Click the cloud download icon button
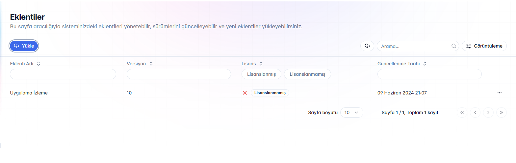This screenshot has width=516, height=163. [367, 46]
